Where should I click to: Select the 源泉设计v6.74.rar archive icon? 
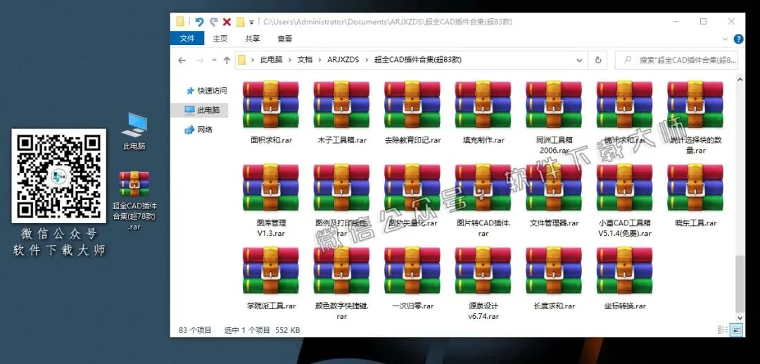pyautogui.click(x=483, y=270)
